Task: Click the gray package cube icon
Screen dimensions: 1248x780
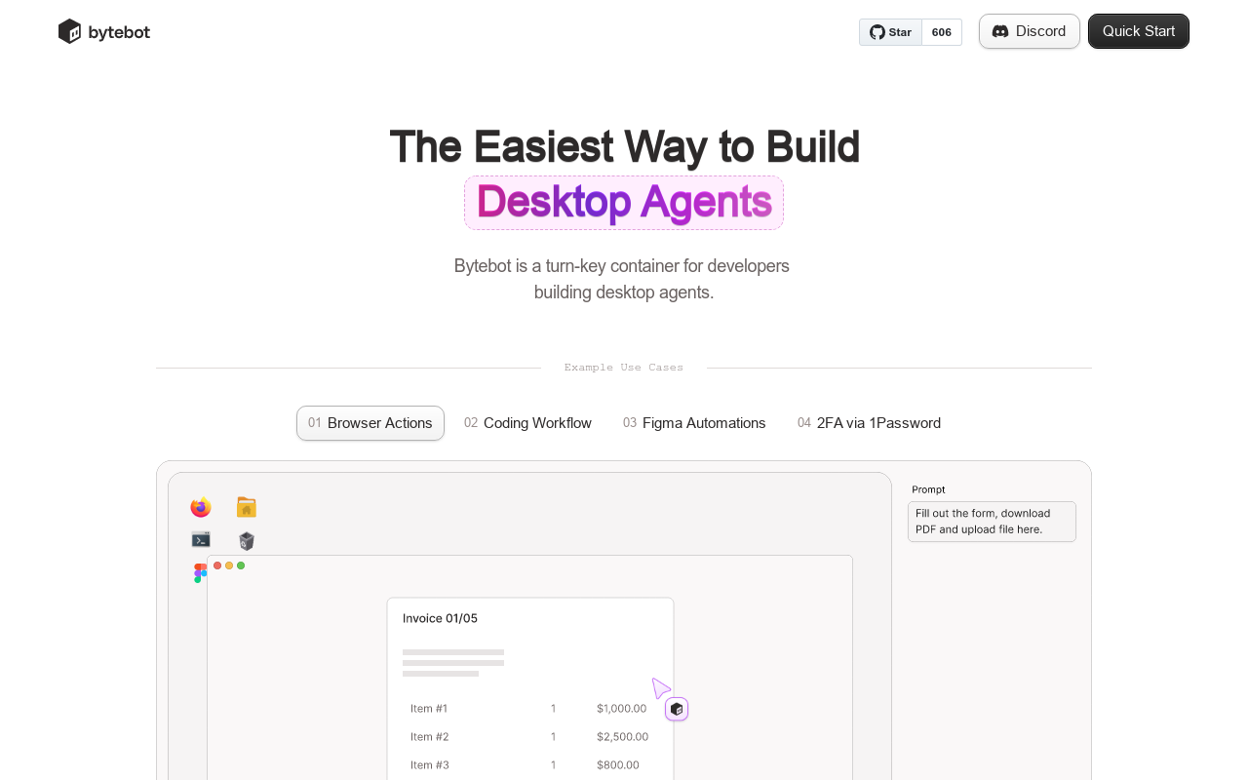Action: coord(247,541)
